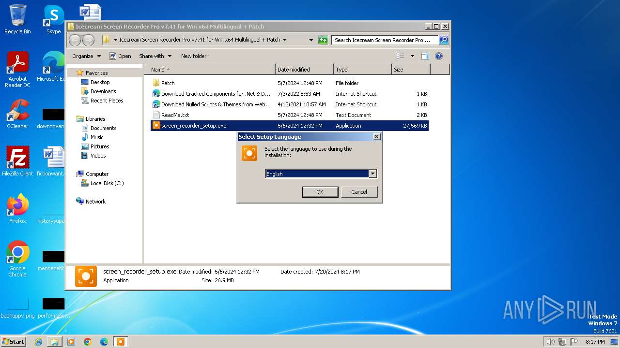Refresh the folder address bar
This screenshot has width=620, height=348.
click(323, 40)
